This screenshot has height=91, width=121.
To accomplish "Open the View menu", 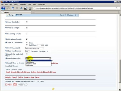I will coord(11,5).
